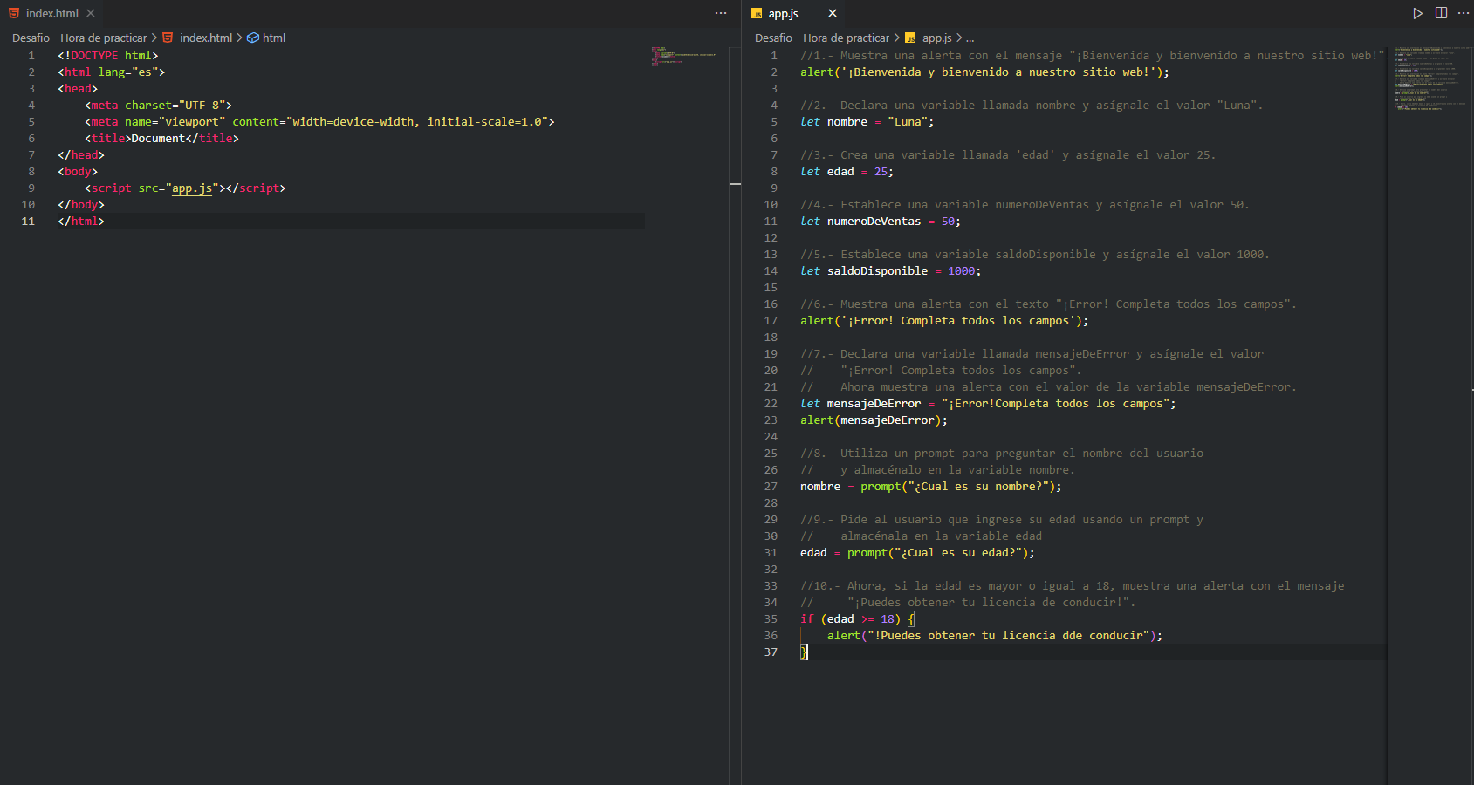
Task: Open right editor More Actions menu
Action: click(1464, 13)
